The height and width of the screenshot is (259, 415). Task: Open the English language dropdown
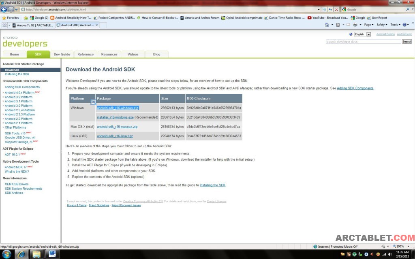coord(362,34)
